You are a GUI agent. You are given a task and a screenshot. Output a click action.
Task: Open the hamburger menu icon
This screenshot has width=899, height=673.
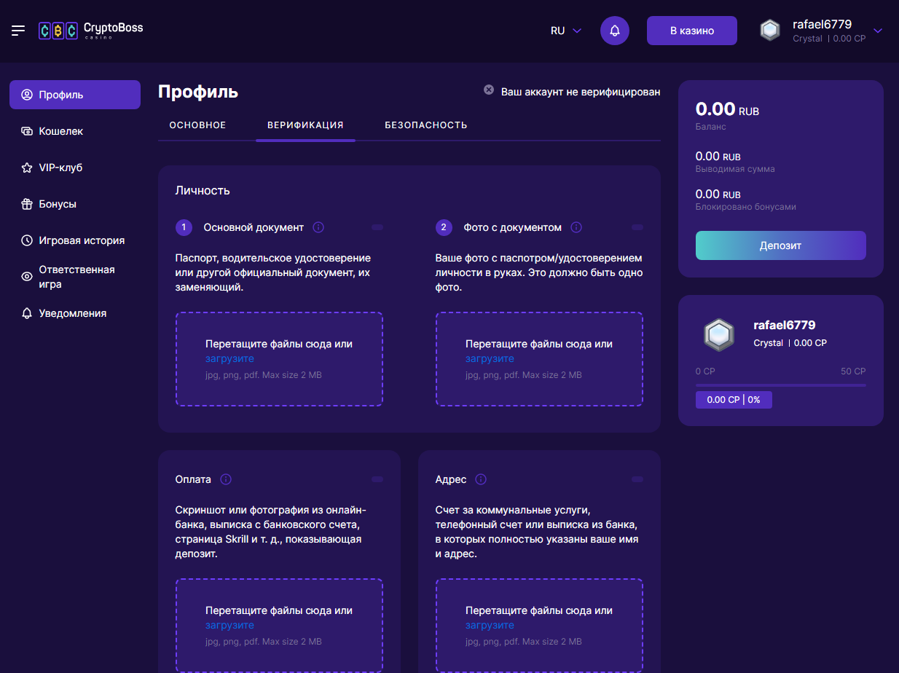click(x=18, y=31)
